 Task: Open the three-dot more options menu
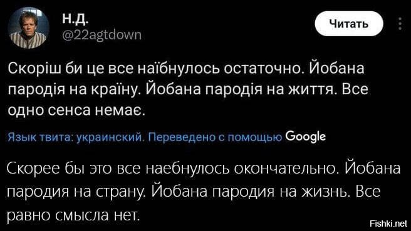pyautogui.click(x=400, y=24)
